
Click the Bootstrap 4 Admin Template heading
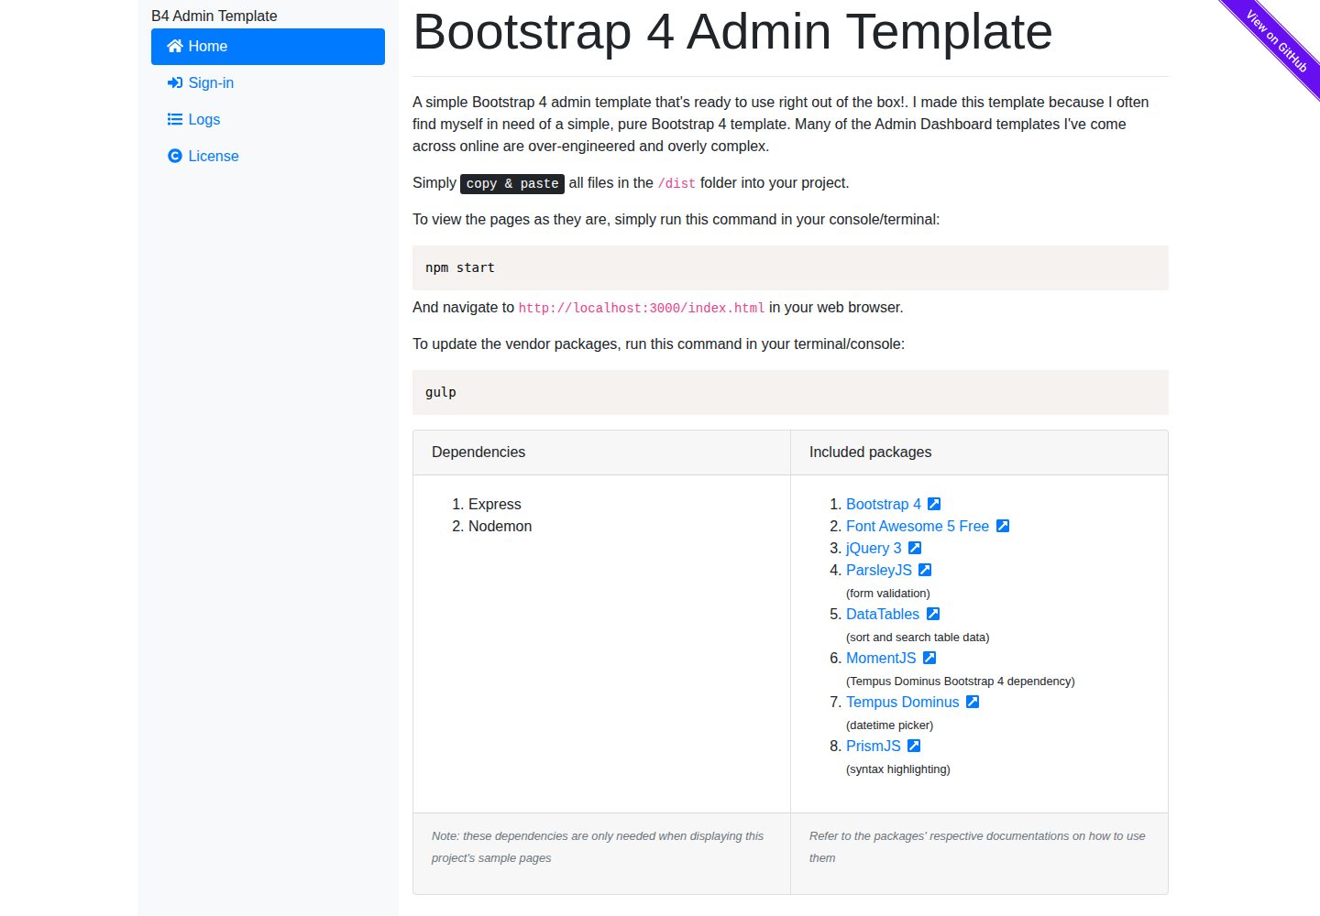click(x=732, y=32)
